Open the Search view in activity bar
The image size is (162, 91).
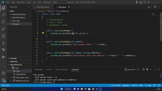3,15
